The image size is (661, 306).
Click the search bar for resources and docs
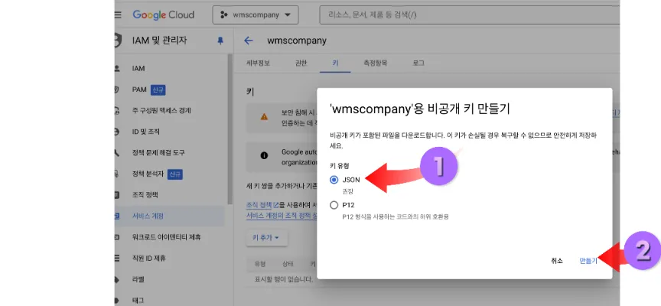click(469, 15)
